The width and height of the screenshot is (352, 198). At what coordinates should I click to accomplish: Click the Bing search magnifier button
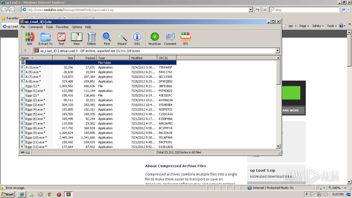point(343,10)
